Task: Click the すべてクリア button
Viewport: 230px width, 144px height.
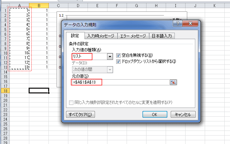Action: (80, 114)
